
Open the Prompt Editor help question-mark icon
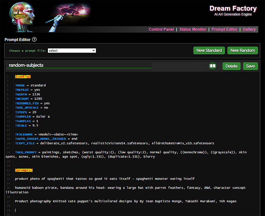[x=34, y=40]
